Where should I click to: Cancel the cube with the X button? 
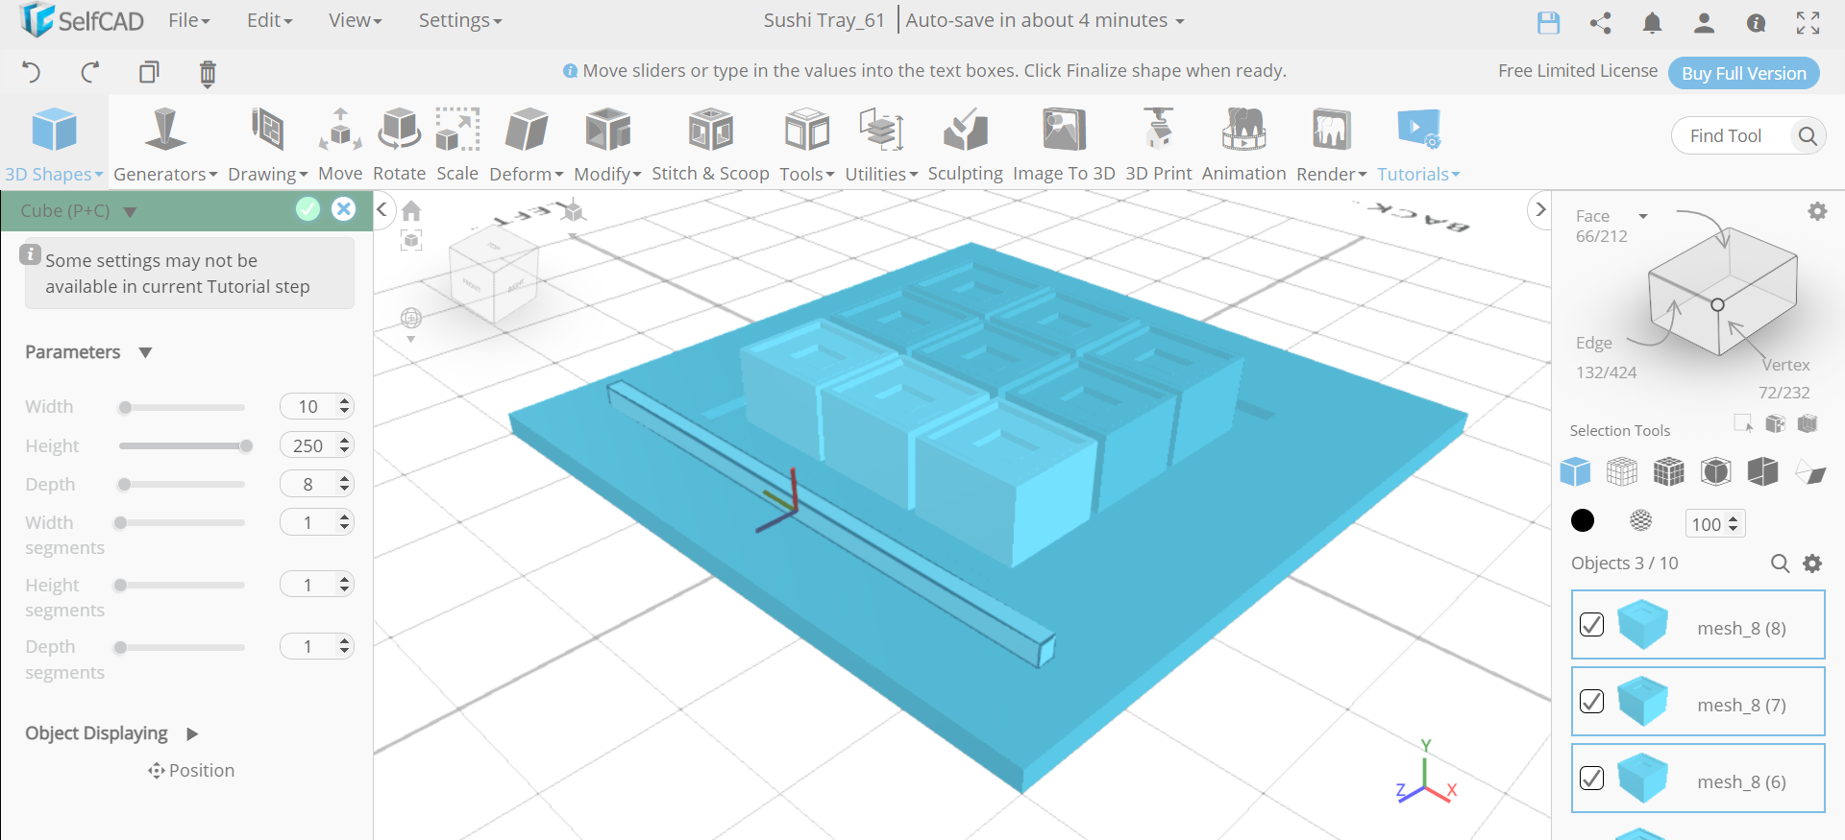tap(343, 209)
